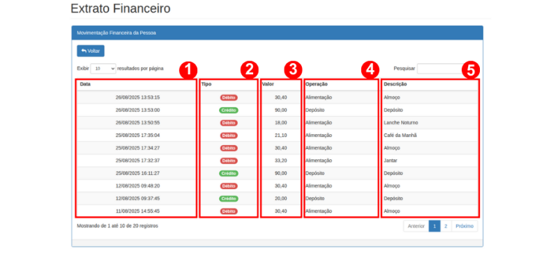
Task: Open the results per page dropdown
Action: point(103,69)
